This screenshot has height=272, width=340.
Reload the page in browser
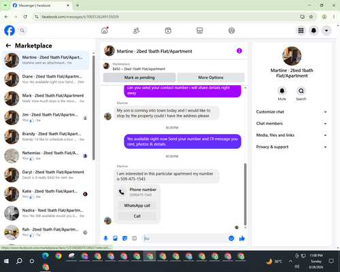coord(25,16)
